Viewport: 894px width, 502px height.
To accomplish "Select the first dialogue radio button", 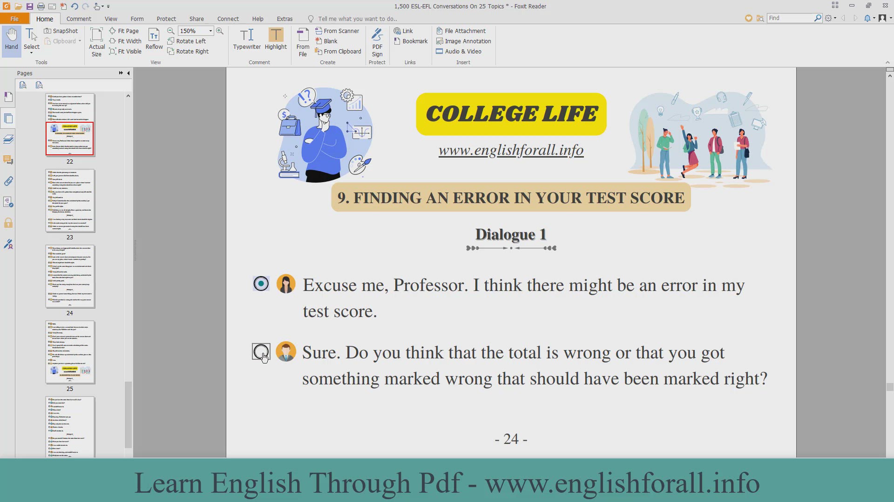I will (261, 284).
